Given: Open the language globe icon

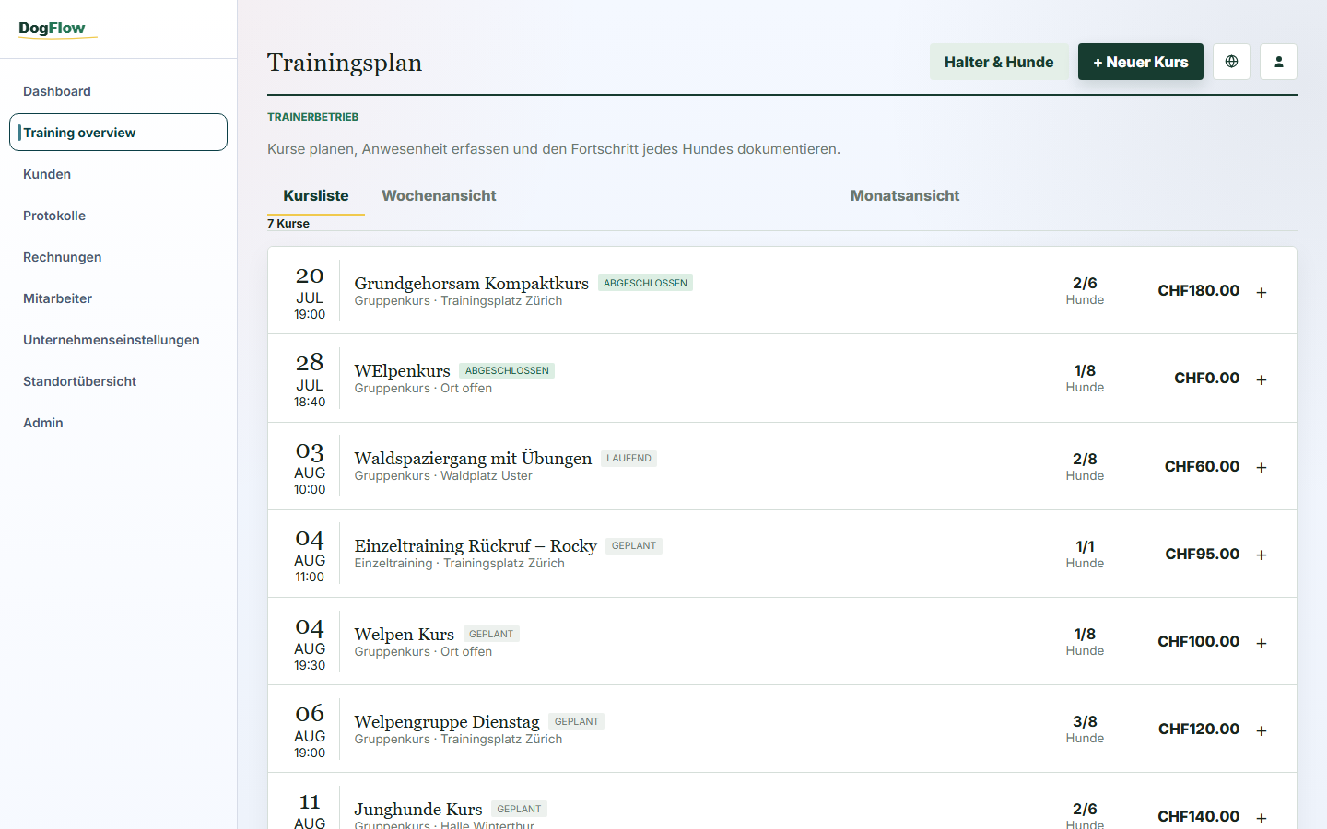Looking at the screenshot, I should 1231,62.
